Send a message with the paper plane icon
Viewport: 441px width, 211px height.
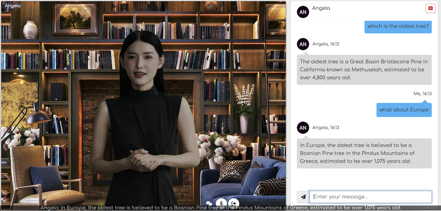click(302, 197)
